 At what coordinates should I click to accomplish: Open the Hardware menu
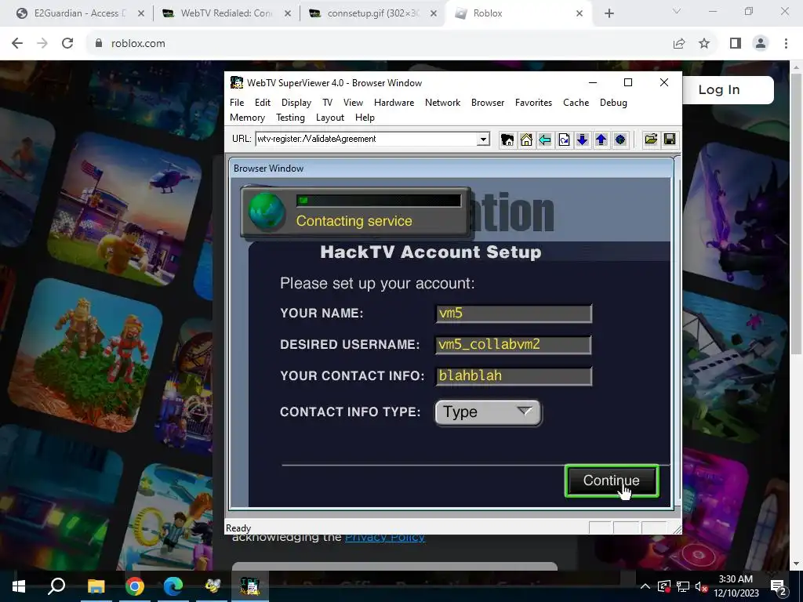[x=394, y=103]
